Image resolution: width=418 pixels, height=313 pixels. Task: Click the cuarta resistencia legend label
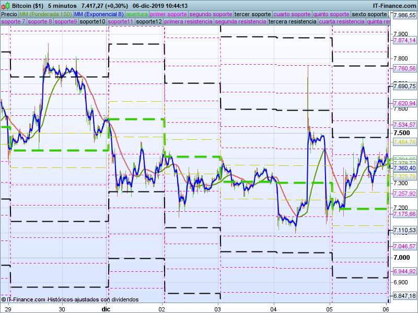click(341, 22)
